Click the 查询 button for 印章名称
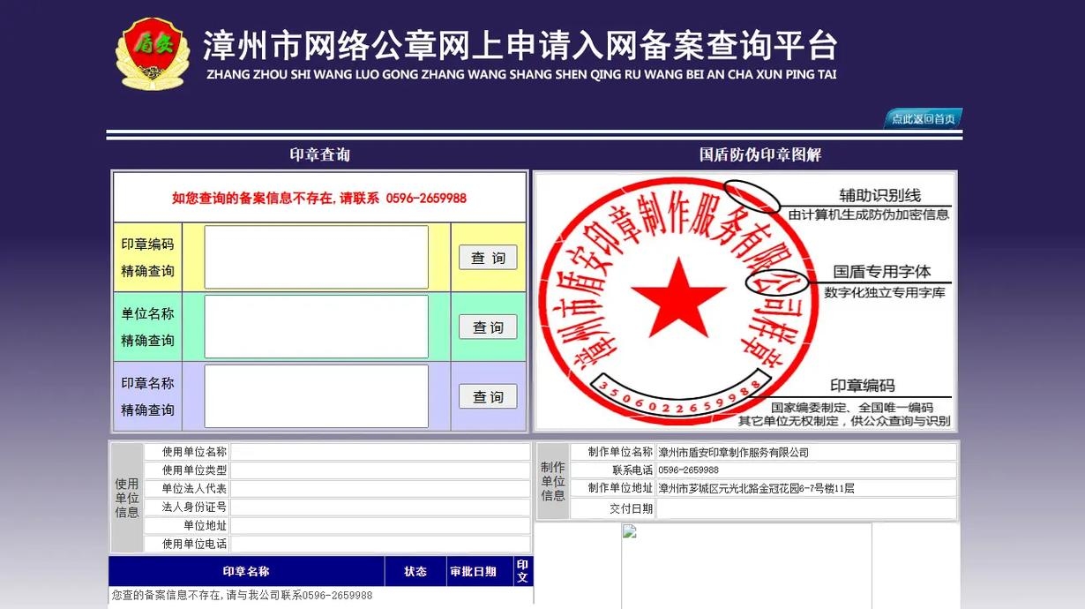This screenshot has height=609, width=1085. (x=488, y=396)
